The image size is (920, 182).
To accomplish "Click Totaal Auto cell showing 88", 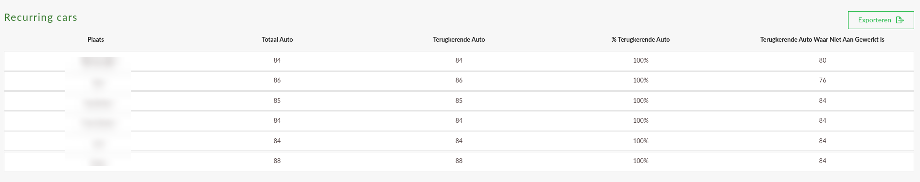I will pos(277,161).
